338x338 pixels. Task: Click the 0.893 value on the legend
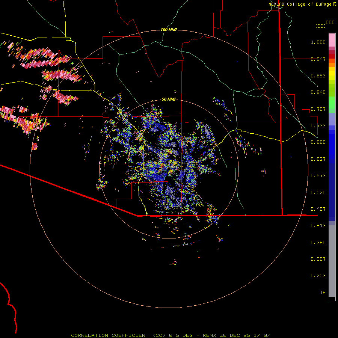(318, 75)
